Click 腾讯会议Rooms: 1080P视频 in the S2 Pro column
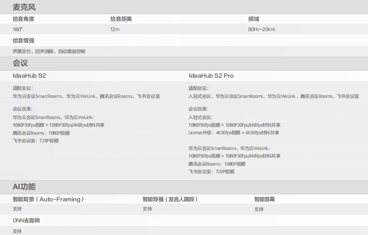 [x=217, y=164]
